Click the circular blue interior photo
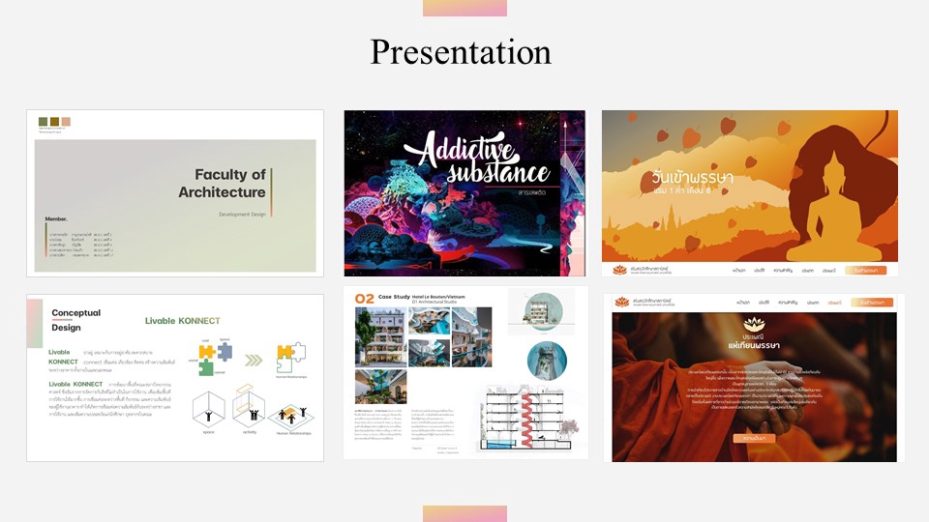The image size is (929, 522). [x=547, y=361]
